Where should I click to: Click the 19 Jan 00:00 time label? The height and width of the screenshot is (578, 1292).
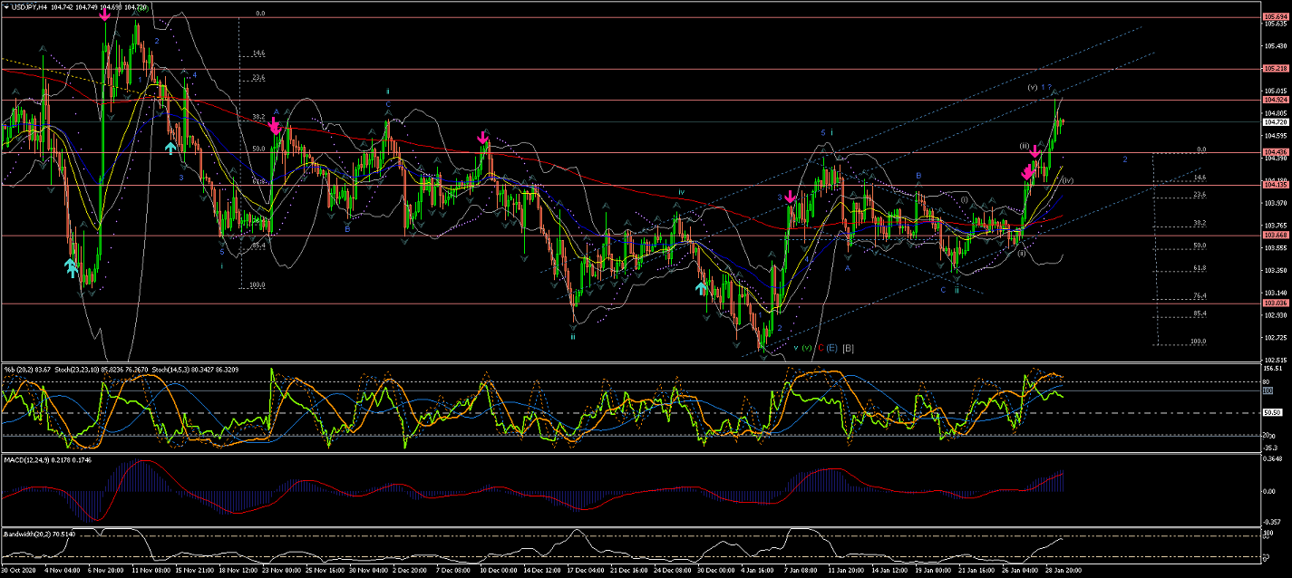tap(932, 572)
